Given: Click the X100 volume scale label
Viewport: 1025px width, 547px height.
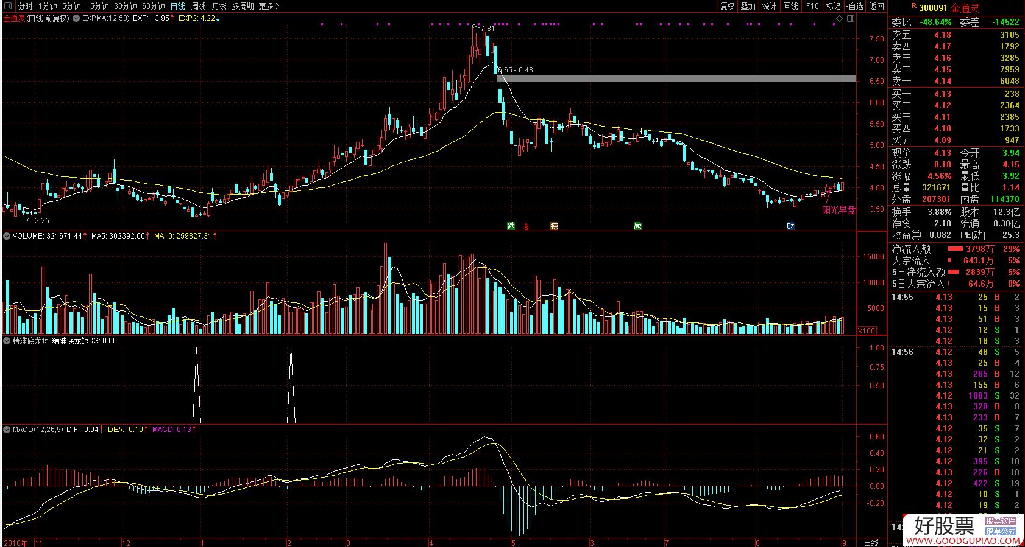Looking at the screenshot, I should tap(867, 330).
